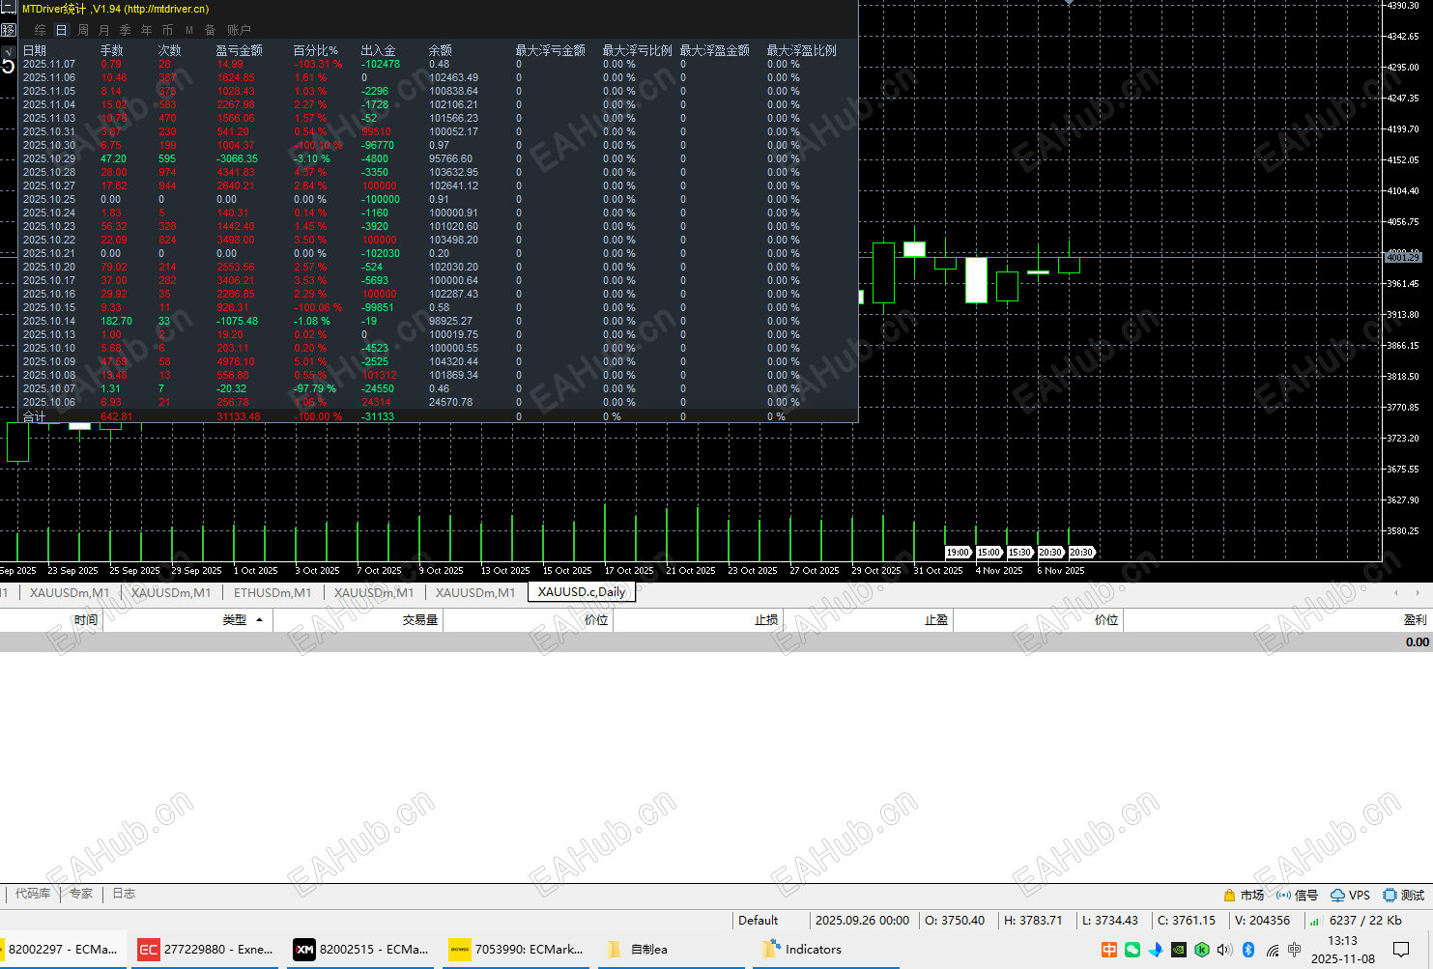Select the 季 quarterly tab in MTDriver
1433x969 pixels.
pos(126,30)
